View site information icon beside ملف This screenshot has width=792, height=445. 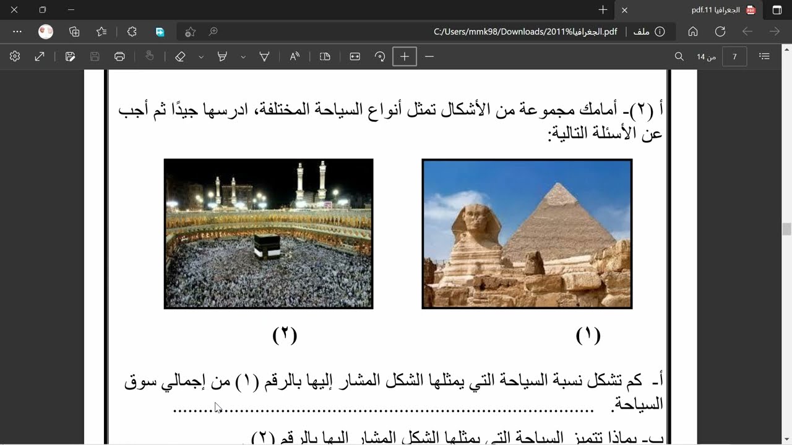click(660, 32)
